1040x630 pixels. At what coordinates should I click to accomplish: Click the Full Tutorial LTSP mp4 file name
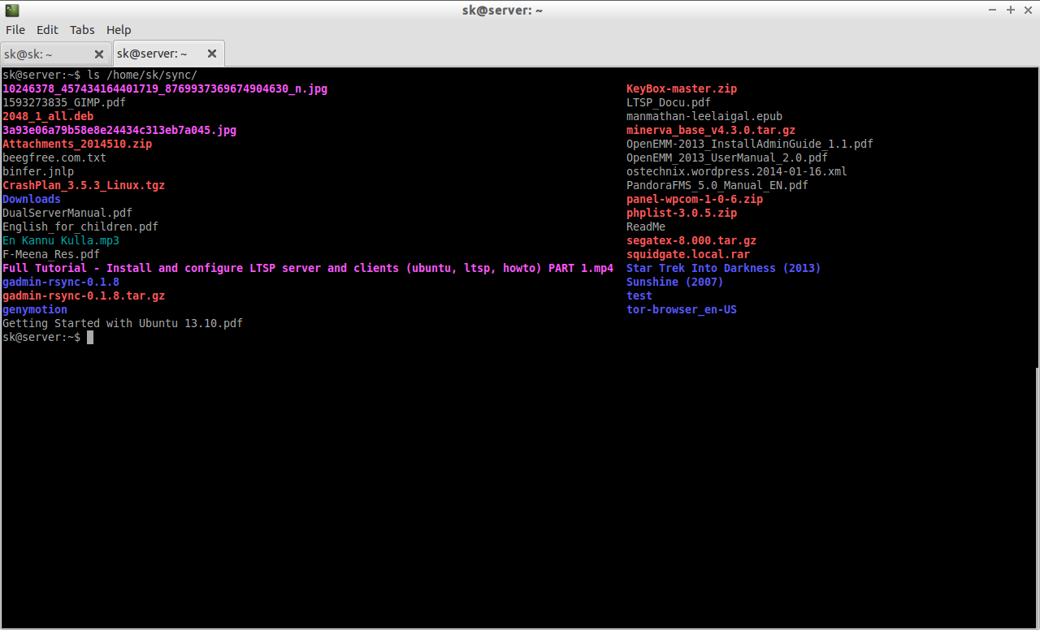[x=308, y=268]
